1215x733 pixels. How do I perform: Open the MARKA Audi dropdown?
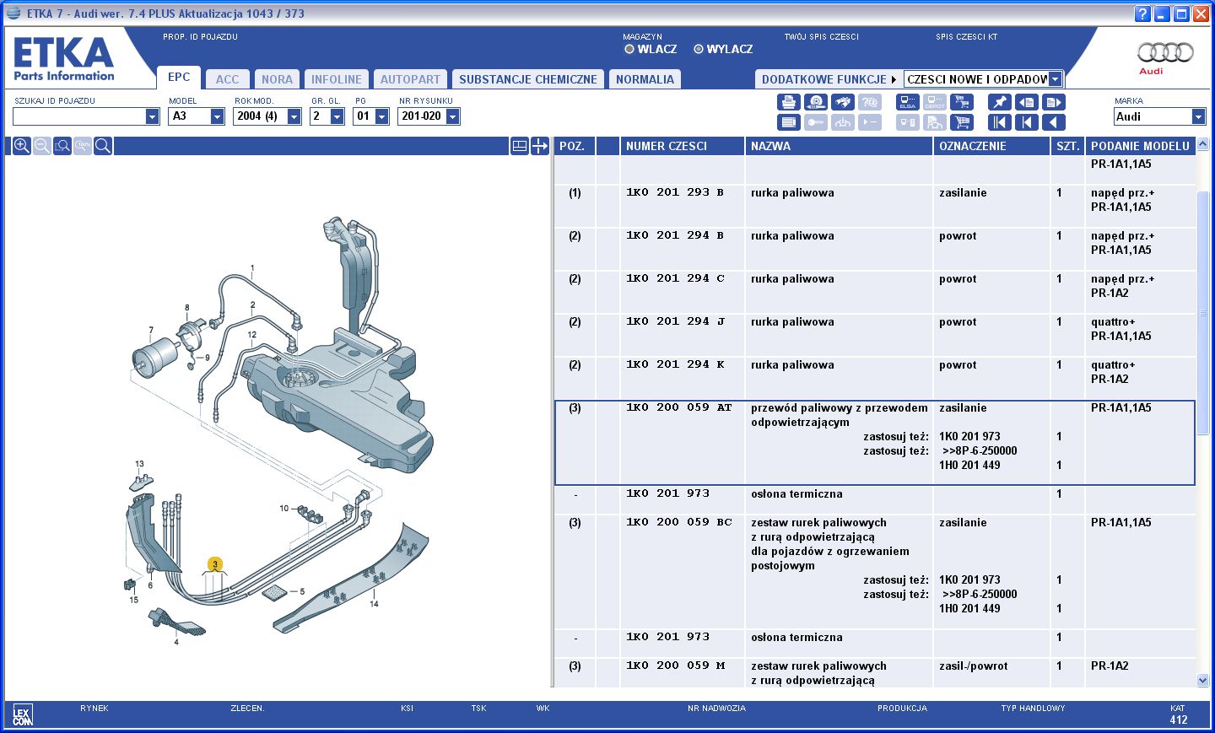tap(1198, 116)
